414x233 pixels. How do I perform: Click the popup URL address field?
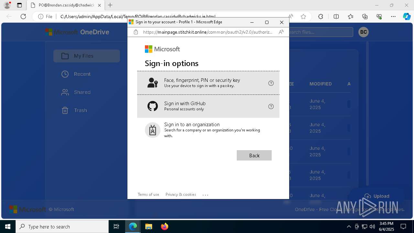[208, 32]
